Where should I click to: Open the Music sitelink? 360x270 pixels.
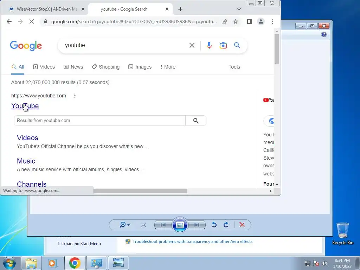pos(26,161)
